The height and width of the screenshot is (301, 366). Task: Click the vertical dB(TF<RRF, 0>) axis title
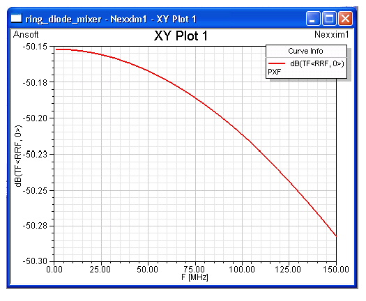click(18, 156)
